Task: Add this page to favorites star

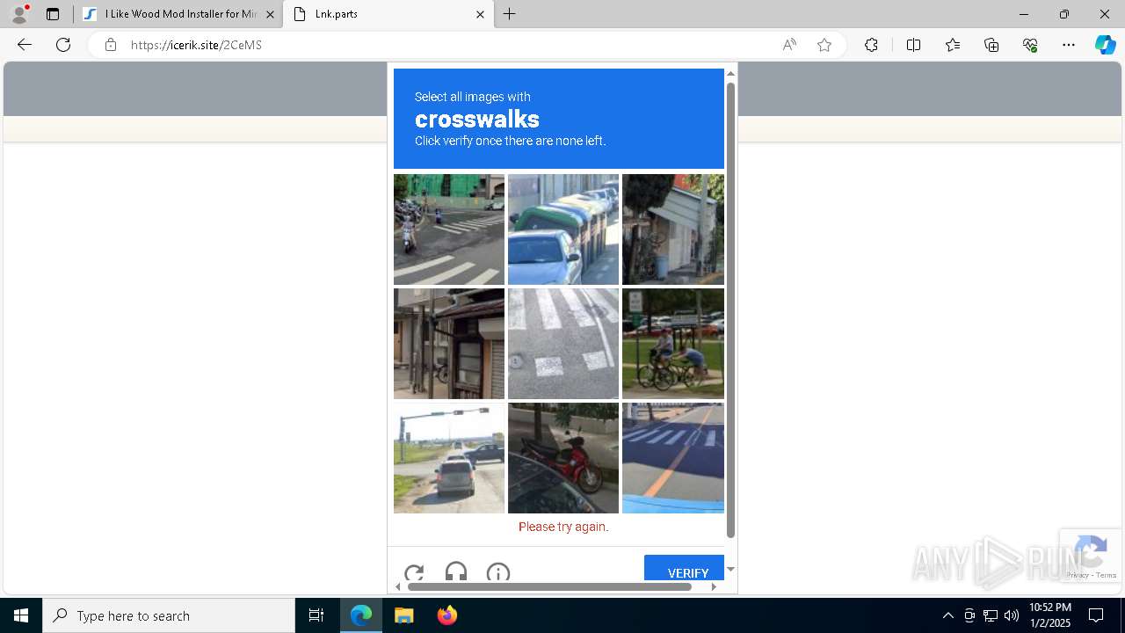Action: click(x=824, y=45)
